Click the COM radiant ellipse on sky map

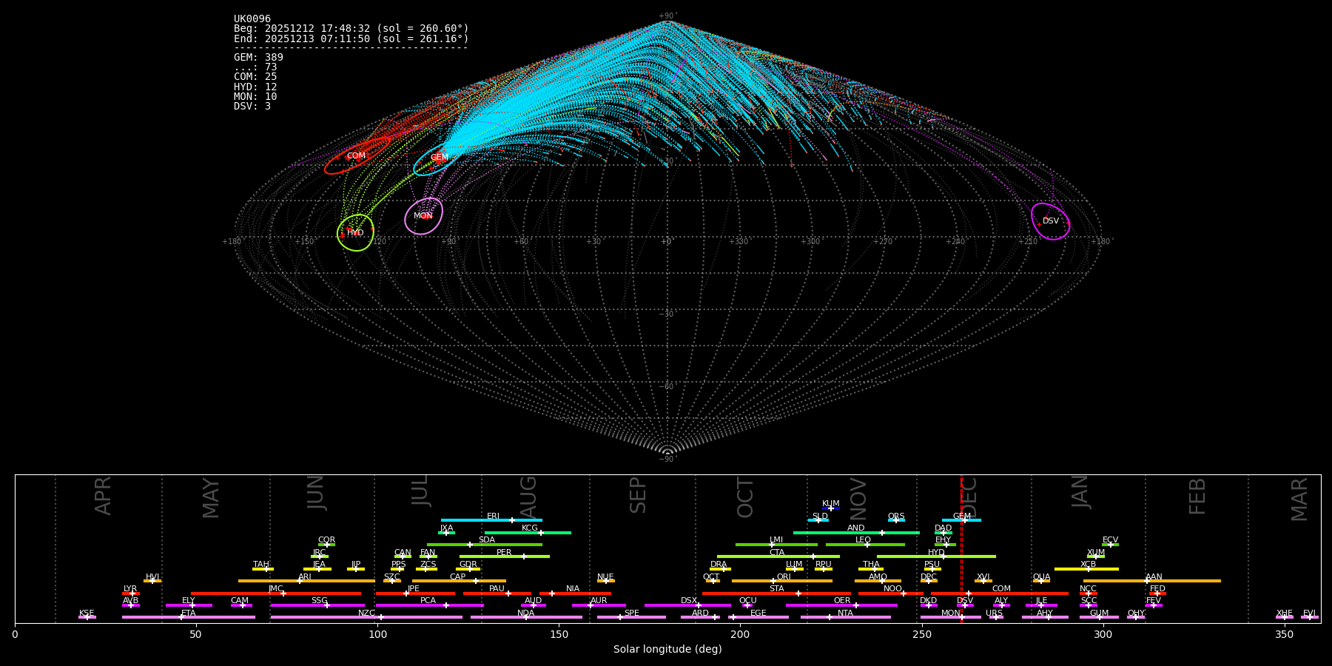coord(357,155)
